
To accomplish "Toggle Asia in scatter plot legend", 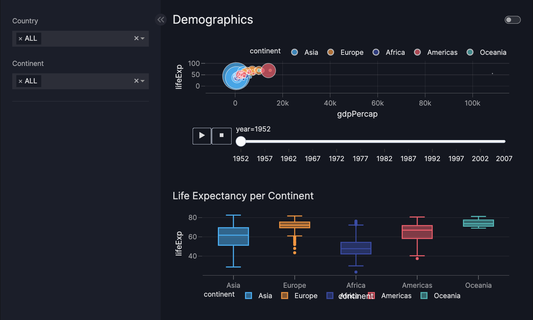I will (x=305, y=52).
